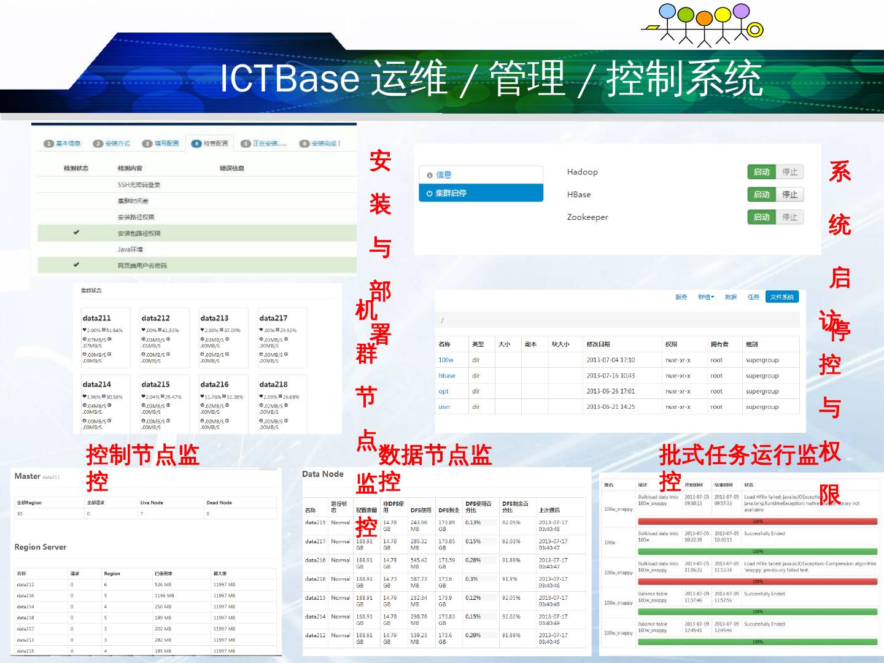The height and width of the screenshot is (663, 884).
Task: Open the 任务 navigation tab
Action: 753,297
